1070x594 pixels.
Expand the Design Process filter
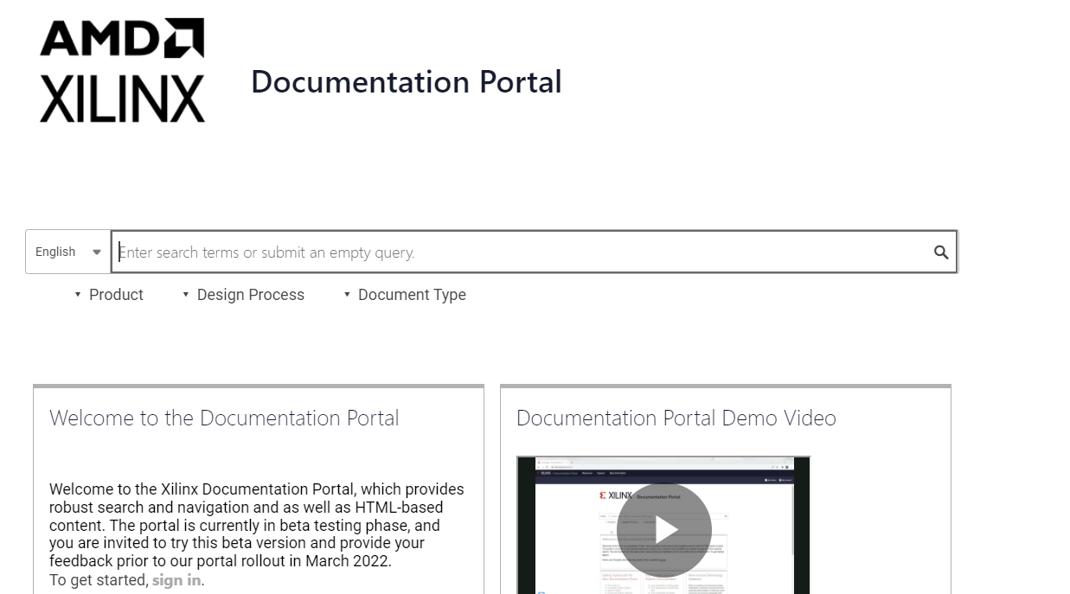tap(250, 295)
